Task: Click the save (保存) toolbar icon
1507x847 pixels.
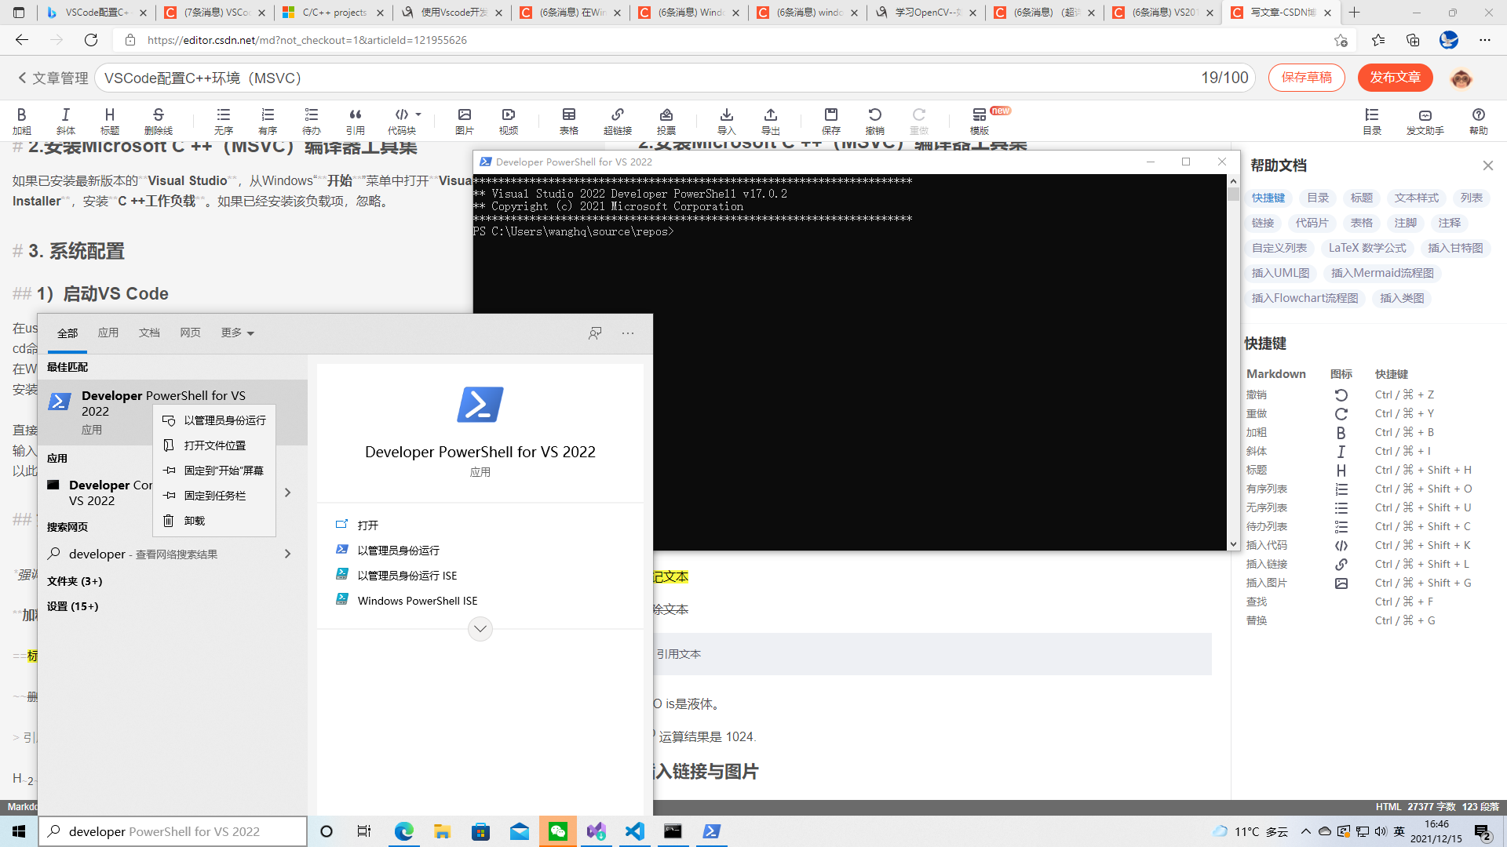Action: tap(831, 121)
